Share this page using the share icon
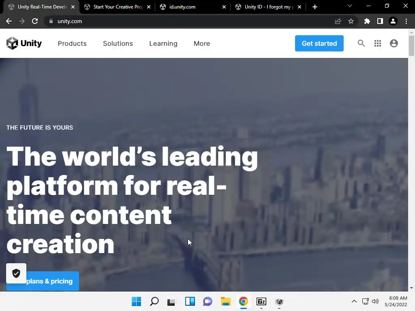The height and width of the screenshot is (311, 415). pos(338,21)
